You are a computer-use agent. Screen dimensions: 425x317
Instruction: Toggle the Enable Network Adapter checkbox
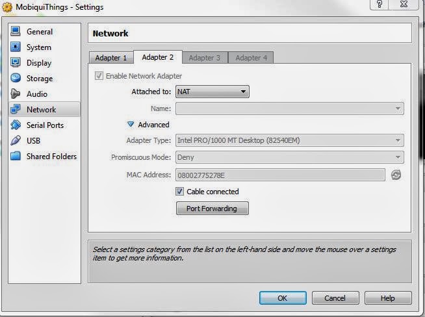coord(99,75)
